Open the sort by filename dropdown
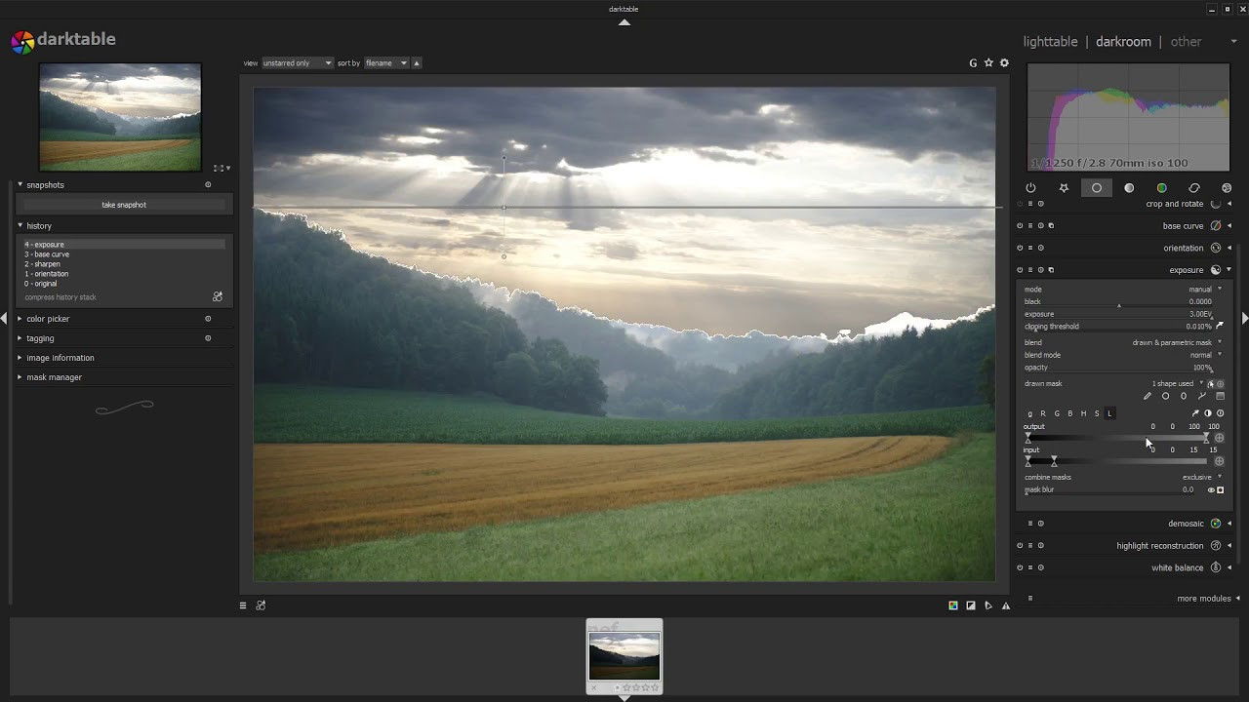This screenshot has height=702, width=1249. (385, 62)
